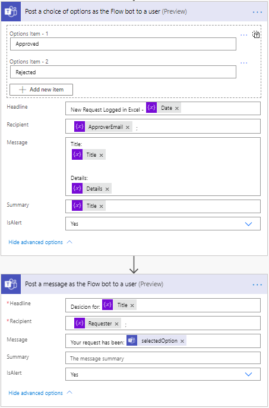Remove the Date token from Headline
Viewport: 269px width, 408px height.
point(177,108)
